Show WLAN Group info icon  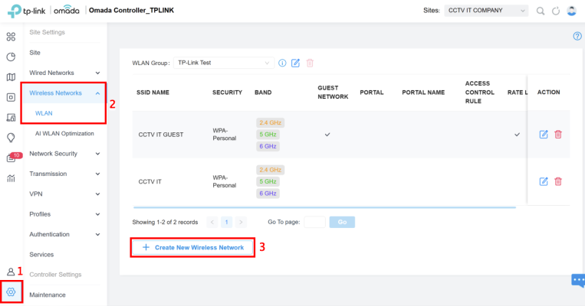pyautogui.click(x=282, y=63)
